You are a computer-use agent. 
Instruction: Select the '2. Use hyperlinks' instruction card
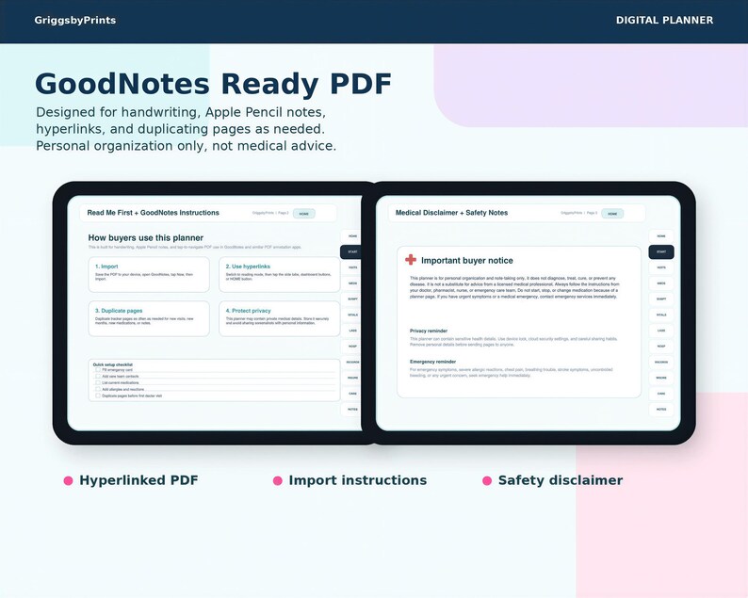[280, 275]
